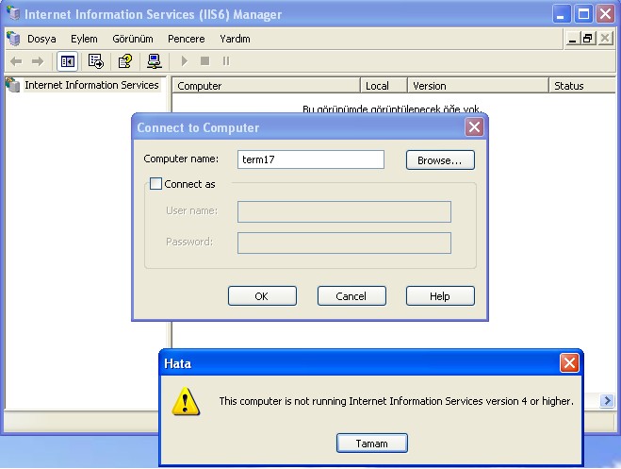Screen dimensions: 621x469
Task: Click the Pause item toolbar icon
Action: (225, 61)
